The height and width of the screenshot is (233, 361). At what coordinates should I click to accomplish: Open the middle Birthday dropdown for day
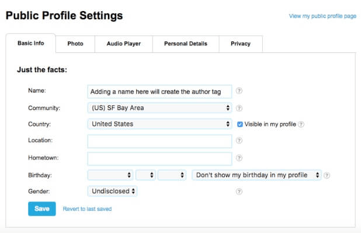tap(145, 175)
